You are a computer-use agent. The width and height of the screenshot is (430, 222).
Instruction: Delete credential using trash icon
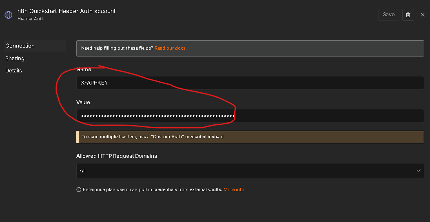(408, 15)
